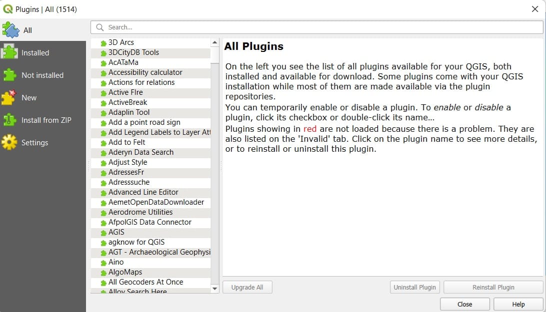
Task: Click the plugin icon beside Actions for relations
Action: coord(103,83)
